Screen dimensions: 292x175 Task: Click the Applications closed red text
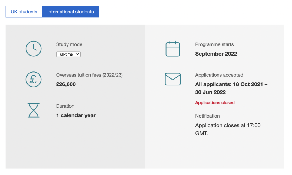click(215, 102)
